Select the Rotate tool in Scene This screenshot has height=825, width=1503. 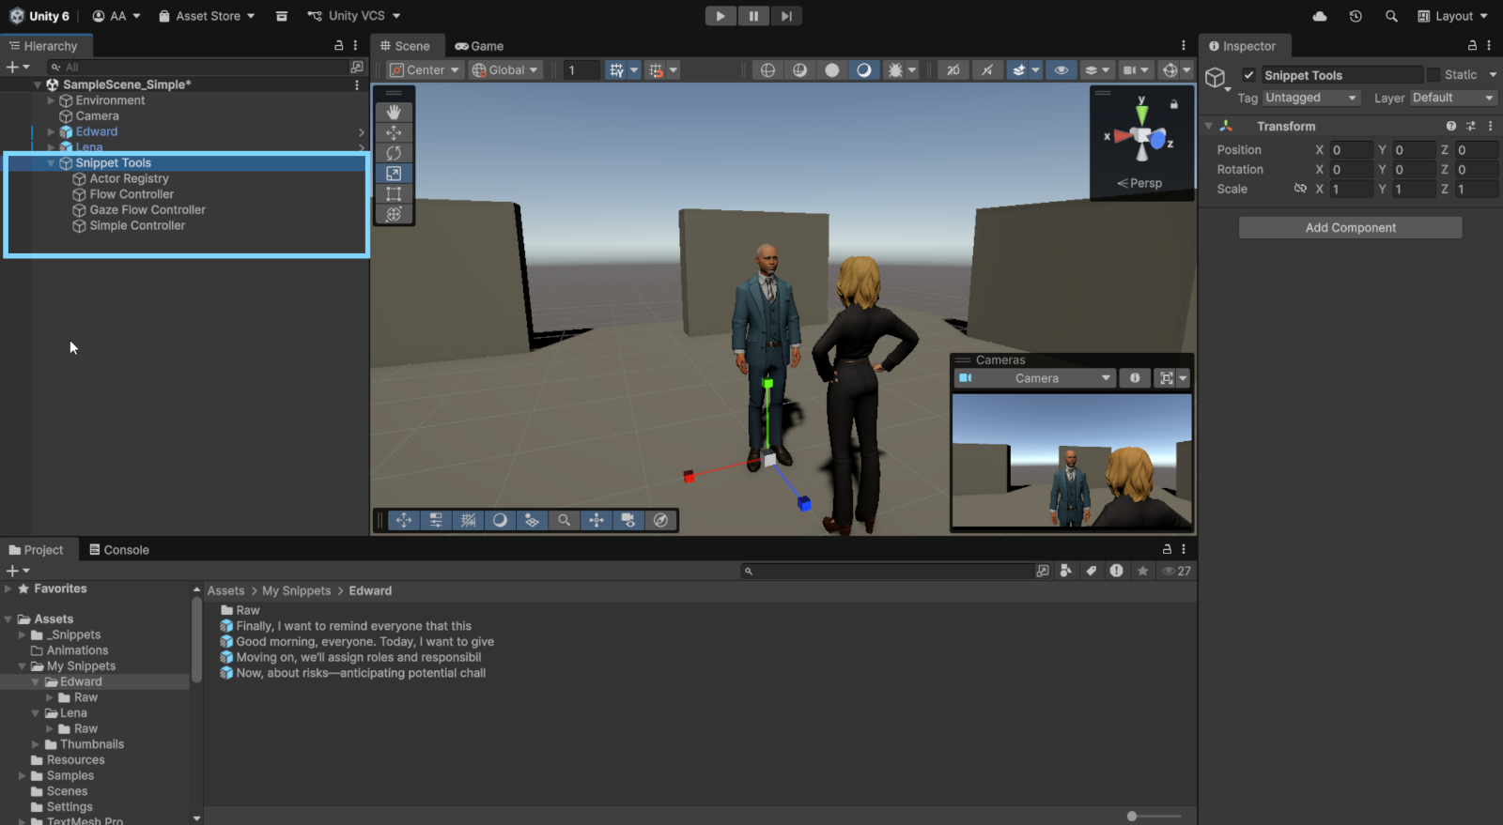tap(394, 153)
